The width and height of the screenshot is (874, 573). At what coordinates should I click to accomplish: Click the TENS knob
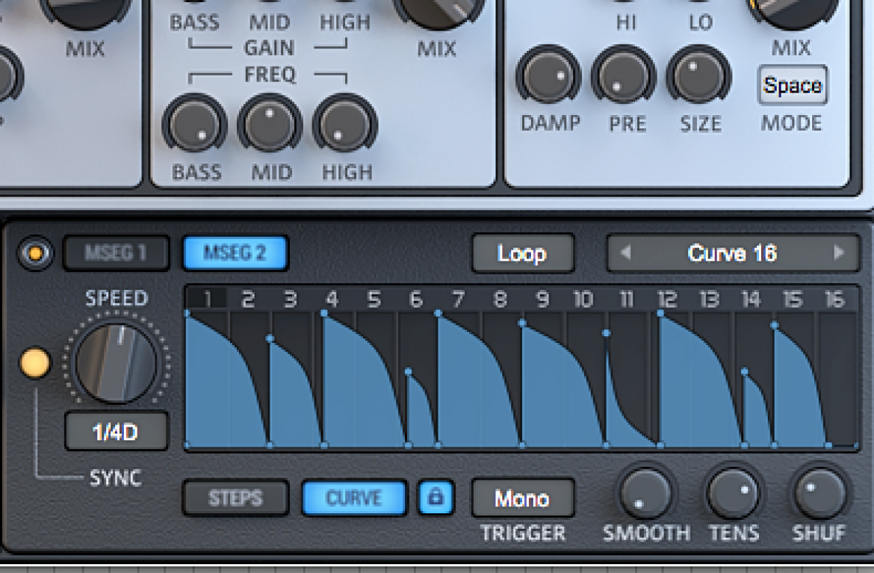point(734,493)
